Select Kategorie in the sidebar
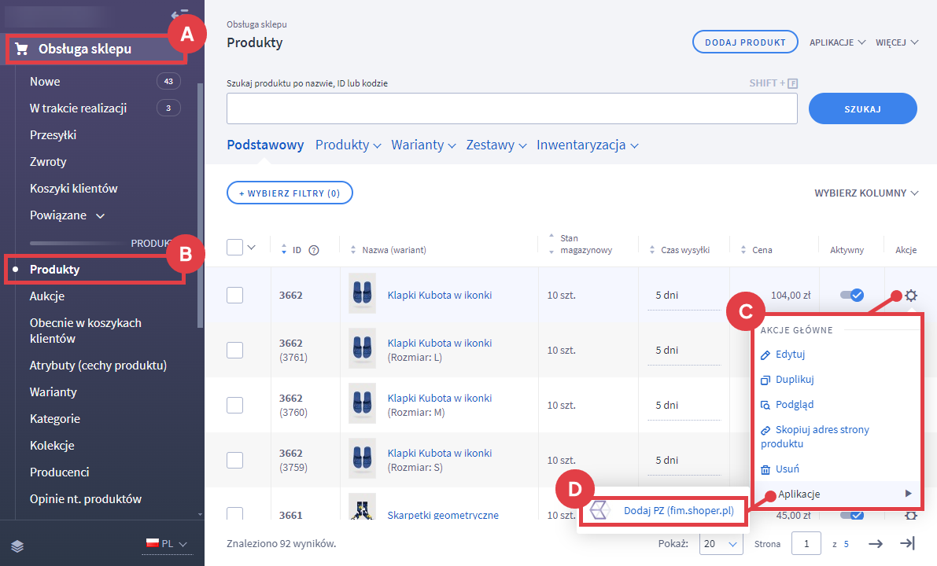Viewport: 937px width, 566px height. tap(55, 419)
